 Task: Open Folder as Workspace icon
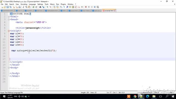click(x=79, y=7)
